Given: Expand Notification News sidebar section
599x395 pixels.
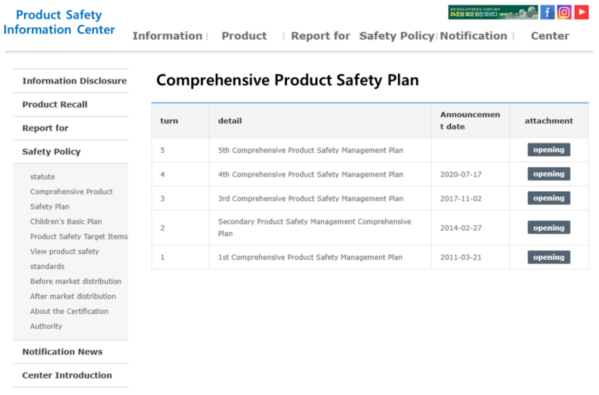Looking at the screenshot, I should tap(62, 352).
